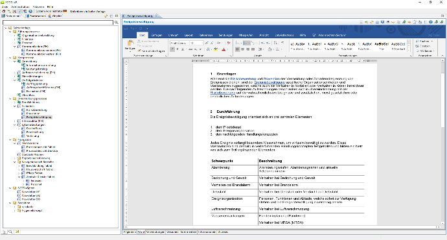Viewport: 447px width, 240px height.
Task: Click the search magnifier beside the tree filter
Action: click(116, 22)
